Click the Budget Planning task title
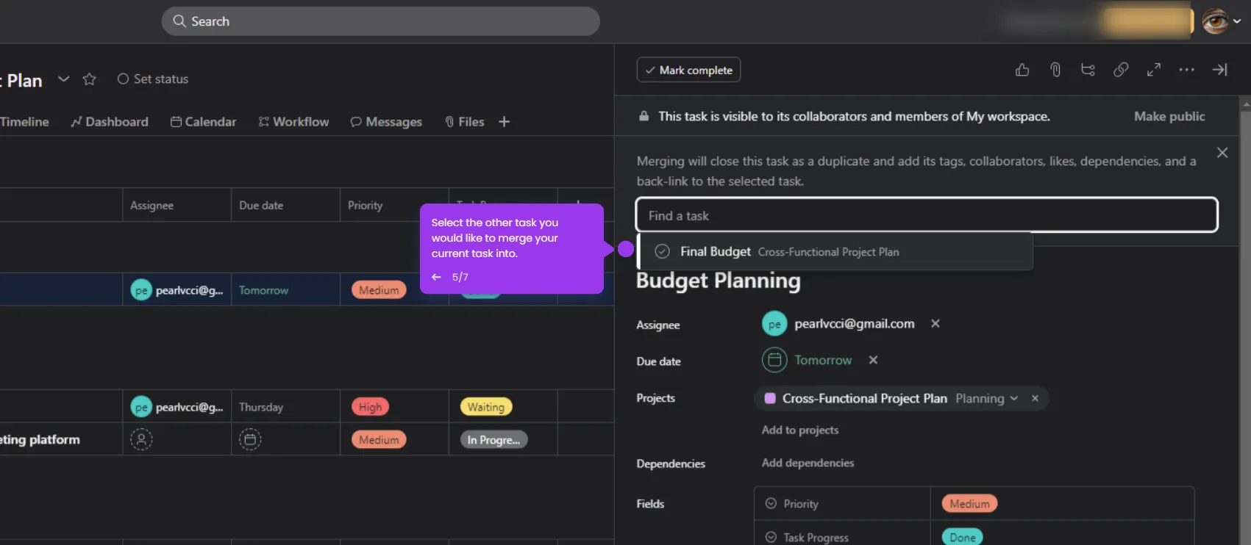This screenshot has height=545, width=1251. pyautogui.click(x=718, y=281)
